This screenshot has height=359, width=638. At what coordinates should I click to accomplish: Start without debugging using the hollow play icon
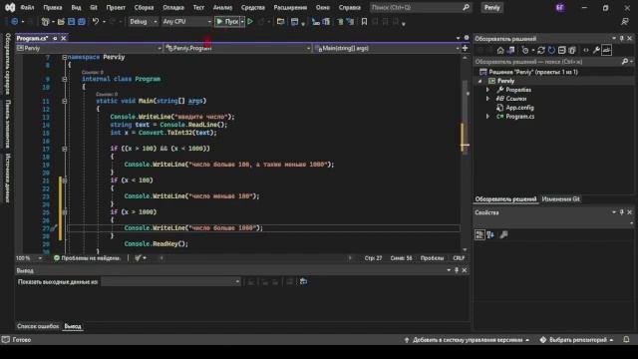(250, 22)
